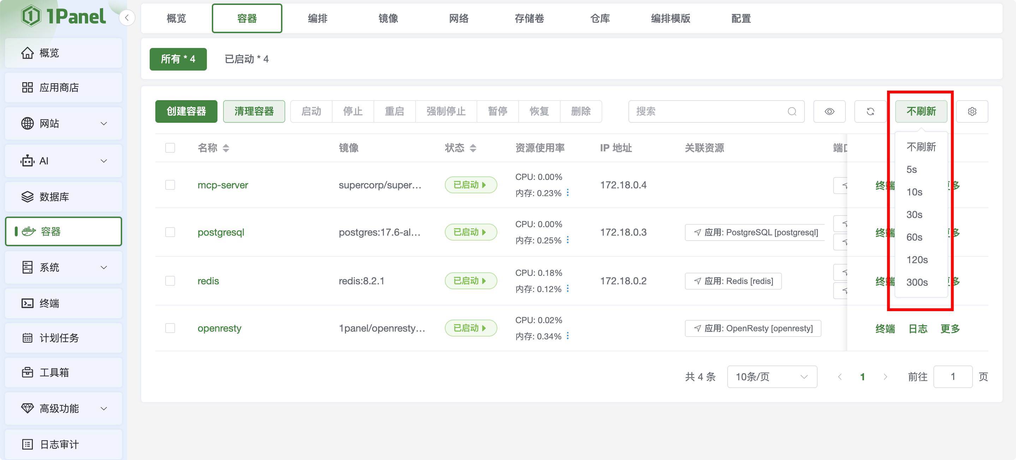Open 日志审计 in the sidebar

click(64, 444)
